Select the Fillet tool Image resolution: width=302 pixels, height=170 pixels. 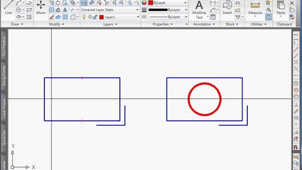(x=73, y=17)
